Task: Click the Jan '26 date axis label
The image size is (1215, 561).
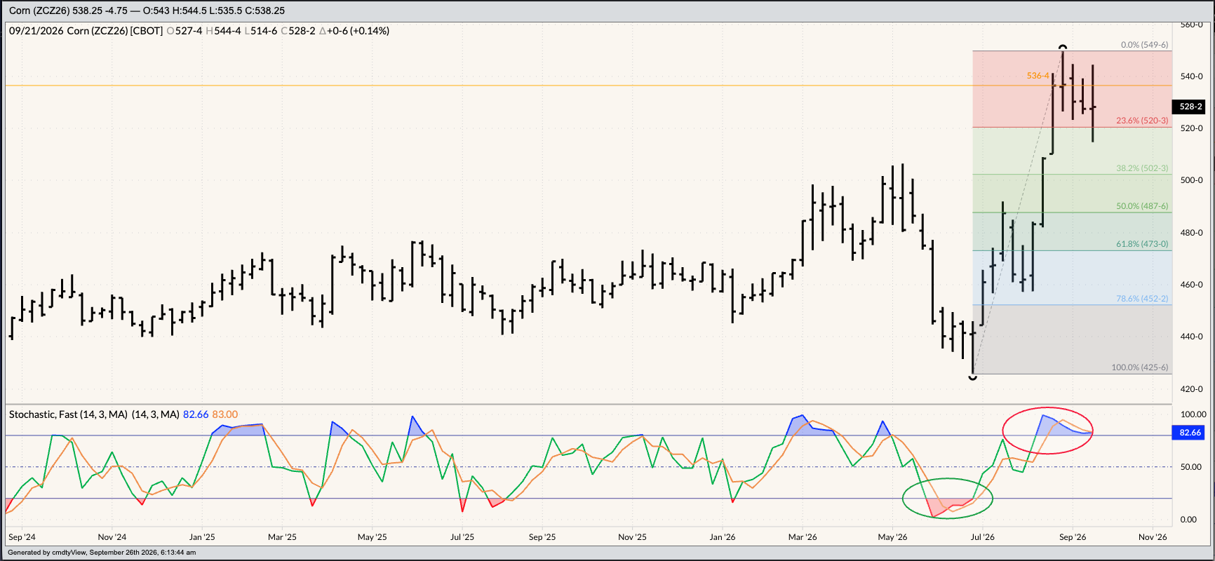Action: click(723, 537)
